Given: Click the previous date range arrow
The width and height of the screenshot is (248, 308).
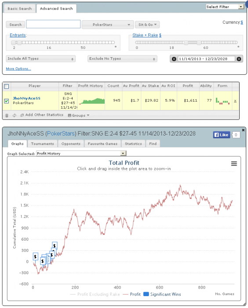Looking at the screenshot, I should coord(174,59).
